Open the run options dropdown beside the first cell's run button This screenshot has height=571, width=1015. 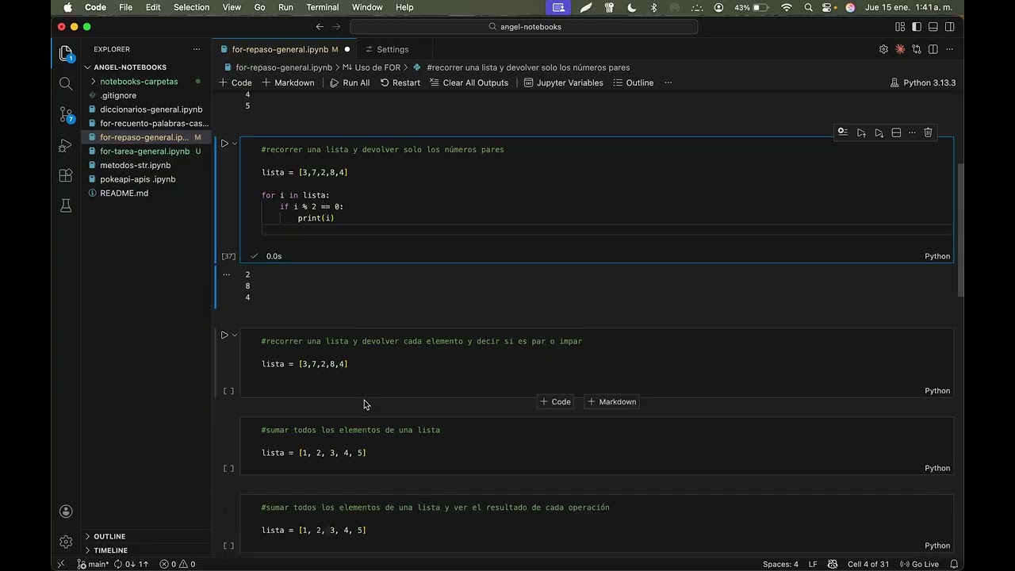tap(235, 144)
